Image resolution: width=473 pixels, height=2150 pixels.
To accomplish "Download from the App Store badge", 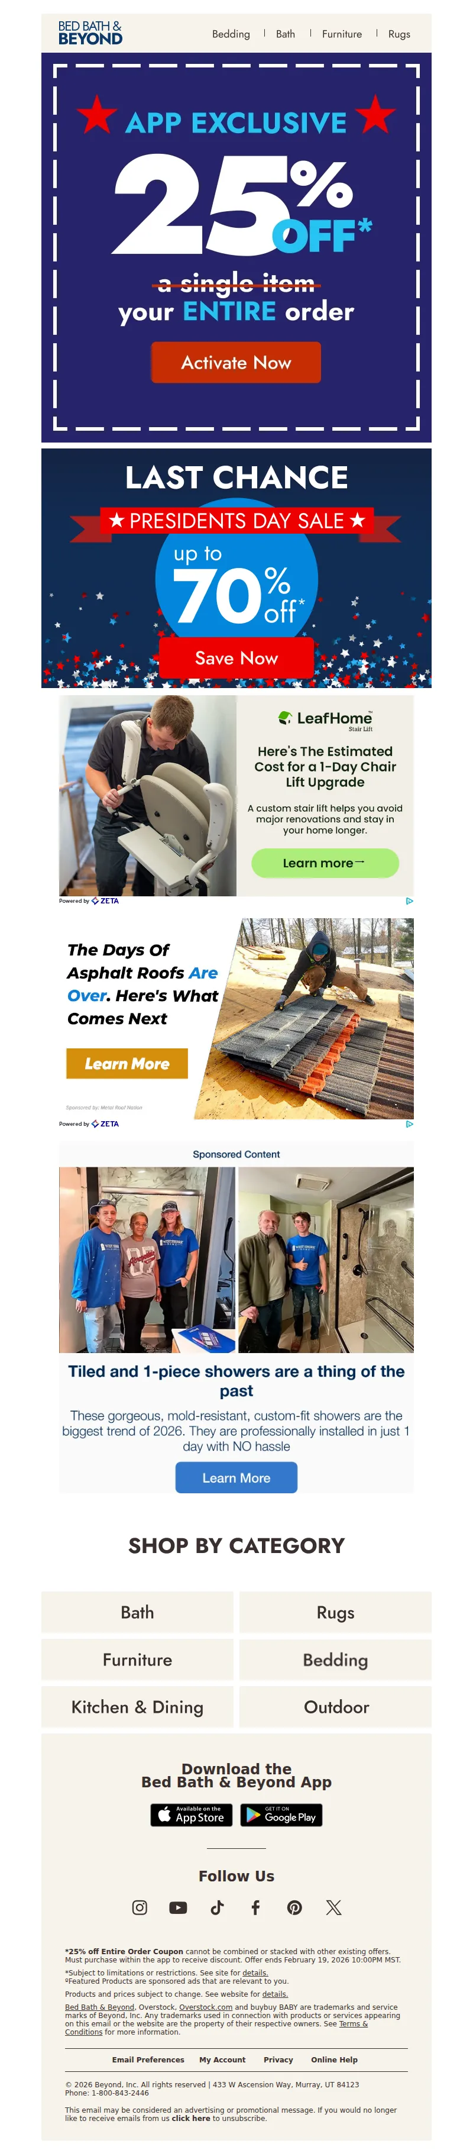I will pos(191,1815).
